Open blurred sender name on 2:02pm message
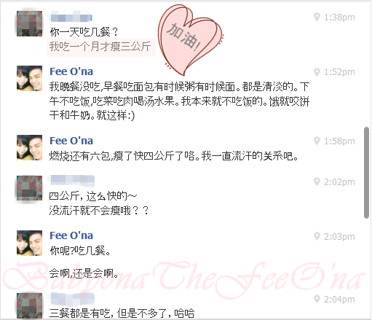 click(x=72, y=180)
